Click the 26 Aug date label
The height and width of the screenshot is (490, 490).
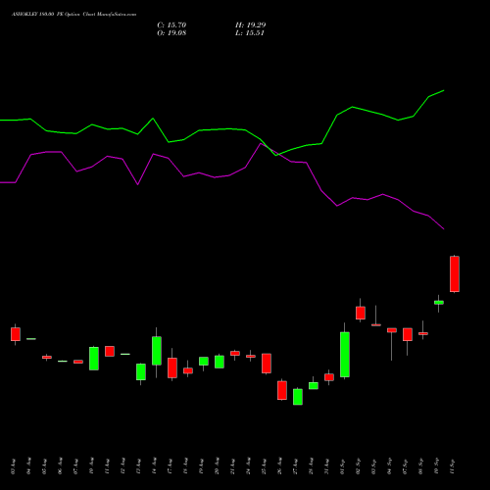(279, 466)
